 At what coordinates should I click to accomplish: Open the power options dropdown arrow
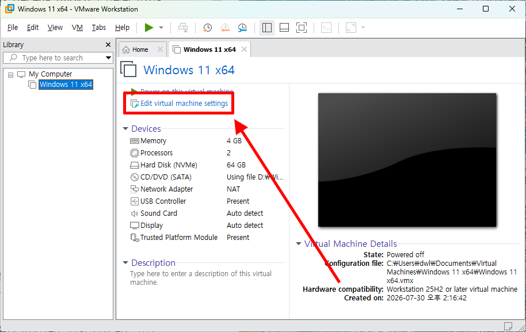(x=161, y=28)
